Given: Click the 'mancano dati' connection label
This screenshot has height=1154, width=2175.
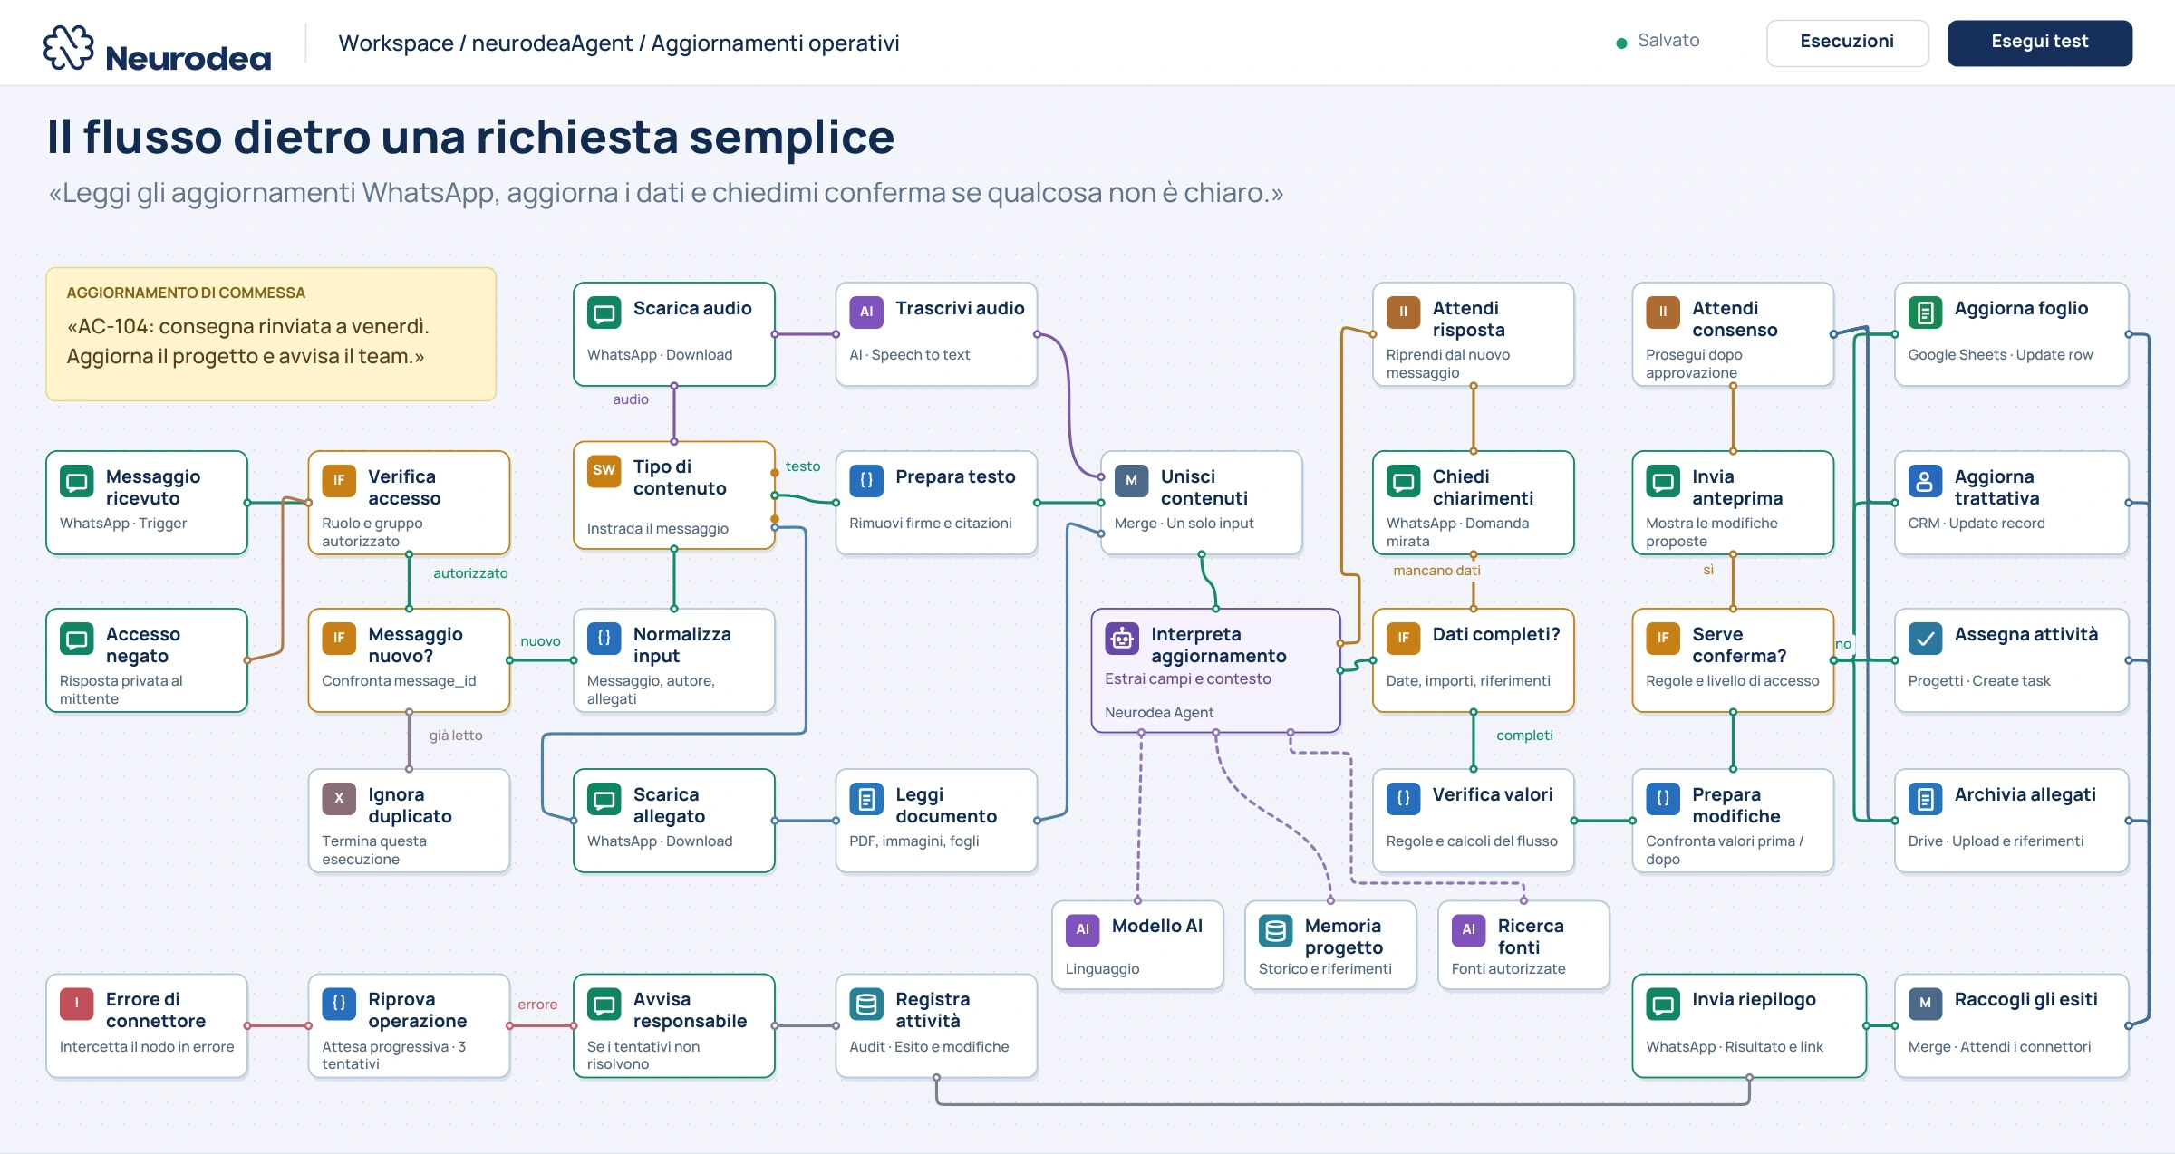Looking at the screenshot, I should 1436,571.
